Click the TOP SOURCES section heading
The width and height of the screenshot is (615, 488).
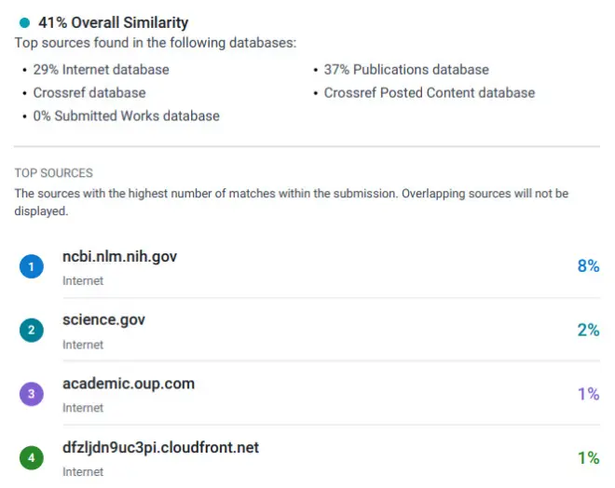coord(53,173)
